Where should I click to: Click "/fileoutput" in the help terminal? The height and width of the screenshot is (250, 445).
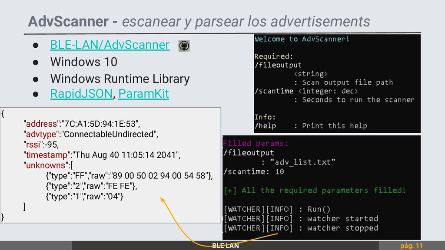click(278, 65)
